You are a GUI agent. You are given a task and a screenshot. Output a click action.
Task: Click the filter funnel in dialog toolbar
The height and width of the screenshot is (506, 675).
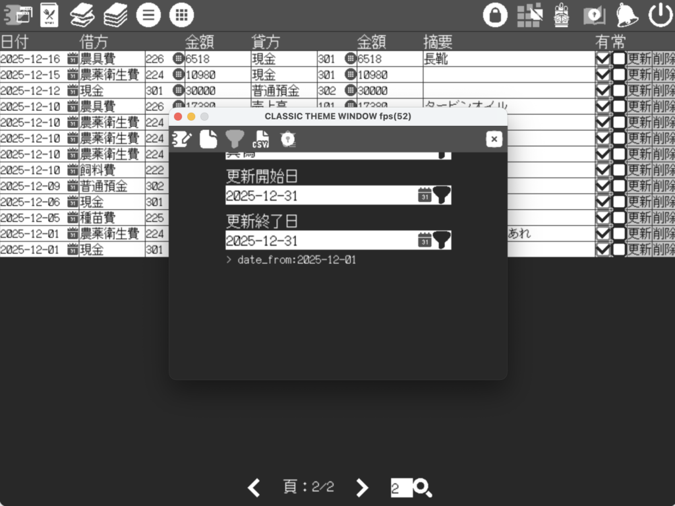point(235,139)
